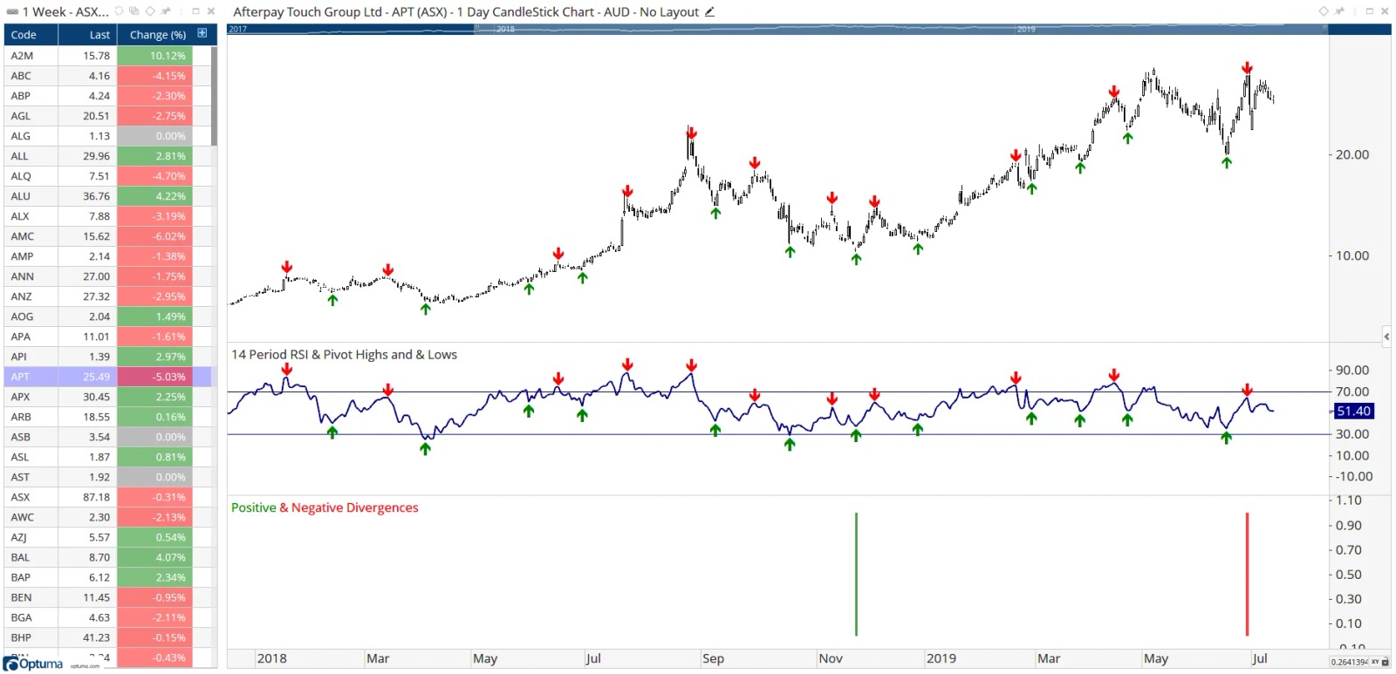Click the 14 Period RSI & Pivot Highs and Lows label

pos(344,355)
